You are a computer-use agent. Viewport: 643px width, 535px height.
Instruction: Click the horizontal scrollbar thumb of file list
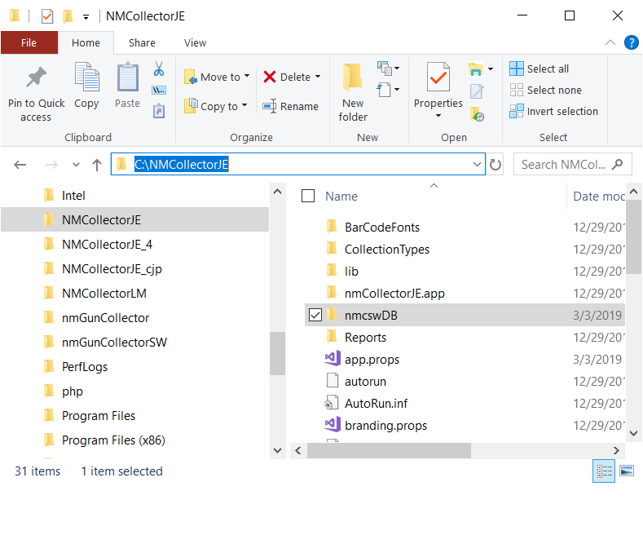(x=389, y=450)
